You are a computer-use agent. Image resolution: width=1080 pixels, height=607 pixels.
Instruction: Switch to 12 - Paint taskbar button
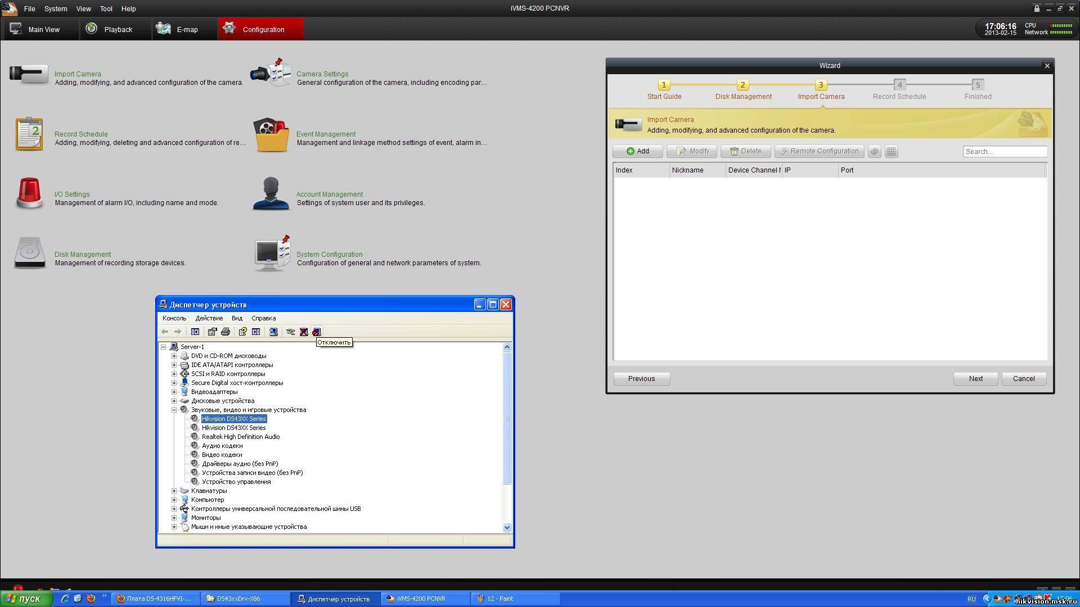516,599
